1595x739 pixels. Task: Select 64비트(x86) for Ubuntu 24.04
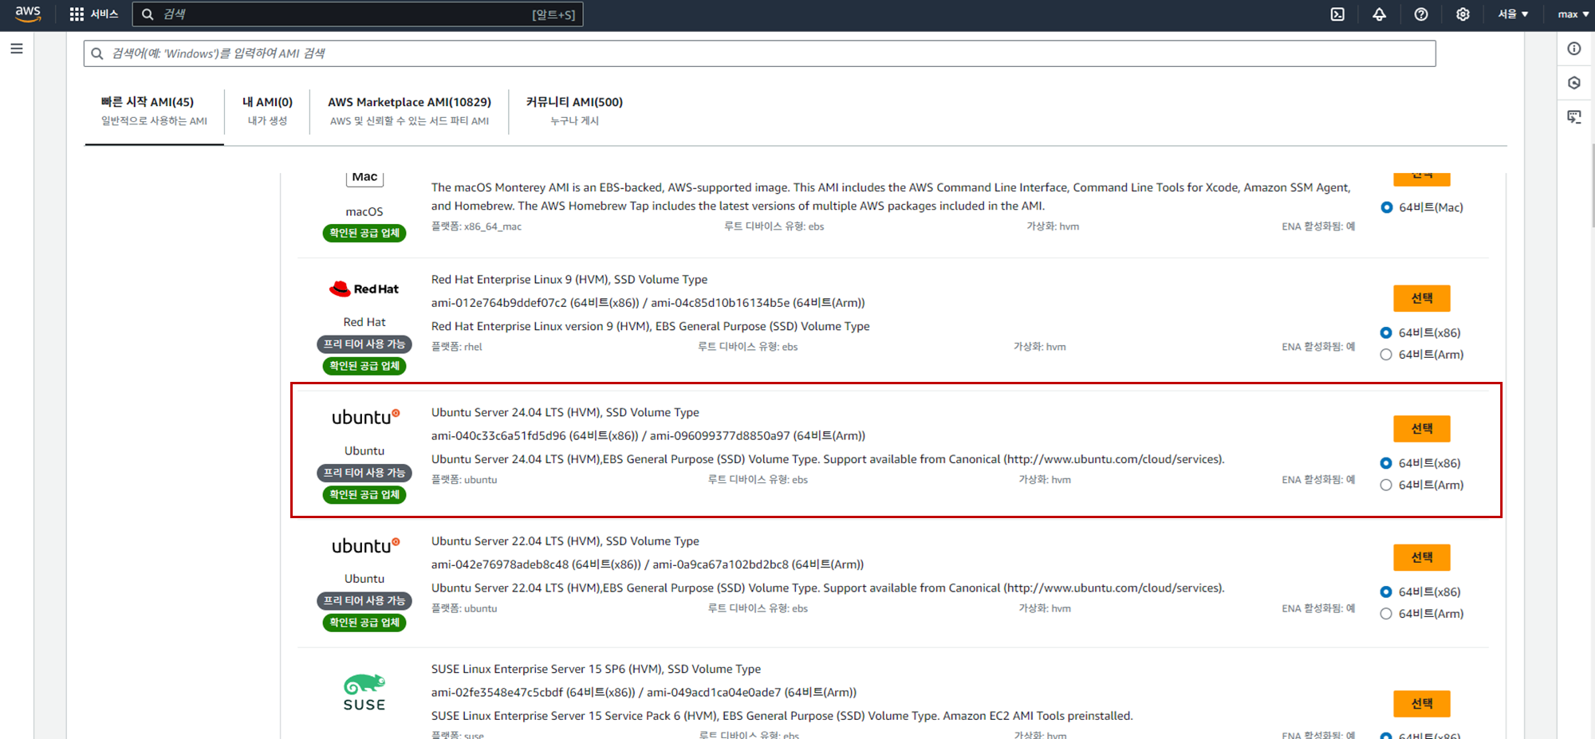click(x=1386, y=463)
